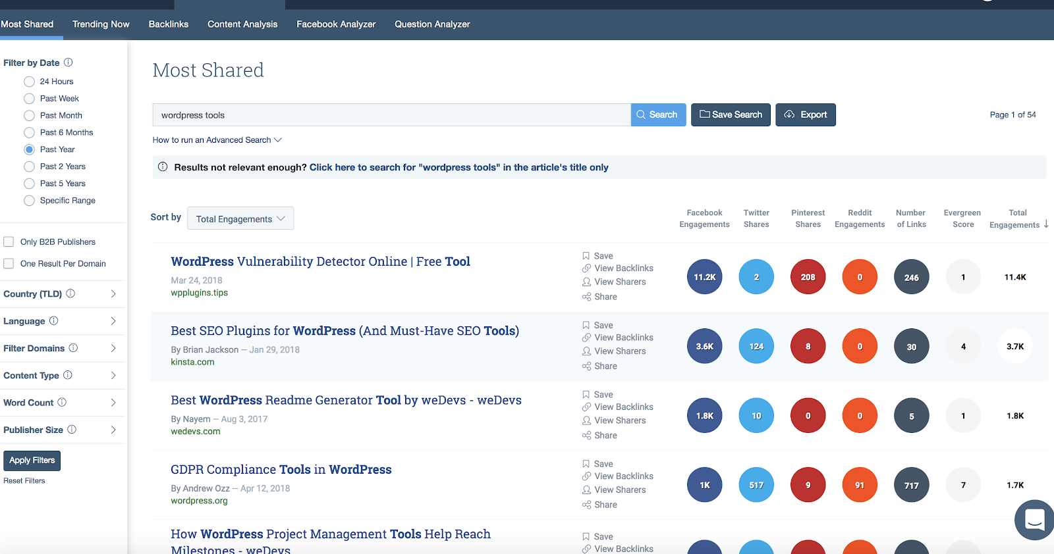
Task: Share the WordPress Vulnerability Detector article
Action: tap(599, 297)
